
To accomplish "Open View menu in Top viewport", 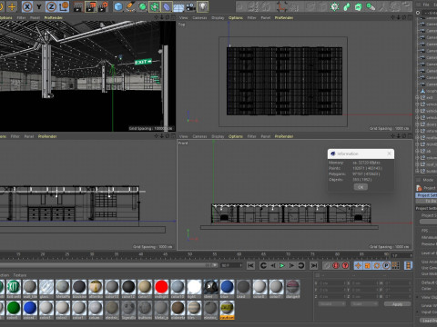I will tap(183, 18).
